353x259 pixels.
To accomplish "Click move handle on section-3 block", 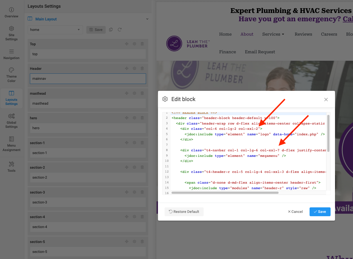I will pos(127,192).
